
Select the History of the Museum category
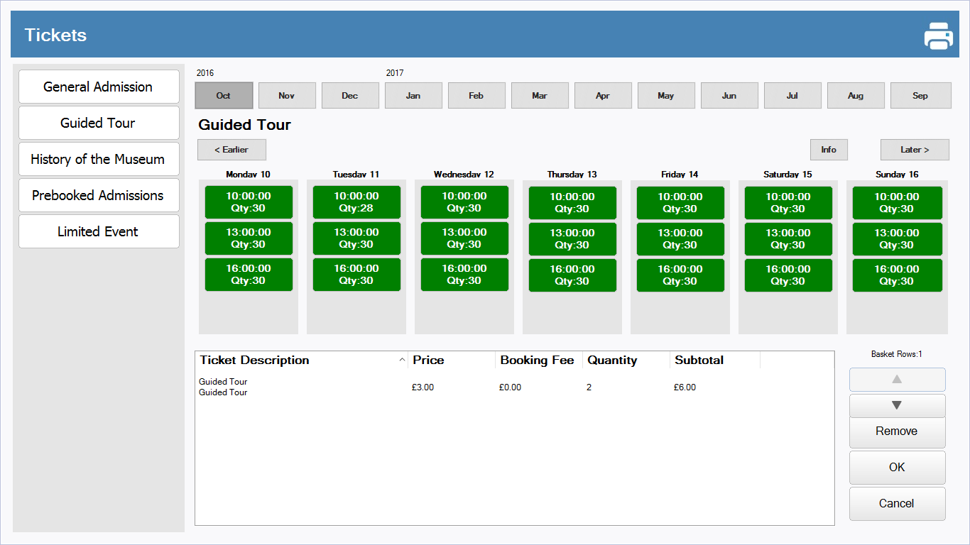99,159
